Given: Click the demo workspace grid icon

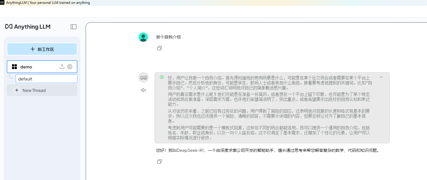Looking at the screenshot, I should click(x=14, y=67).
